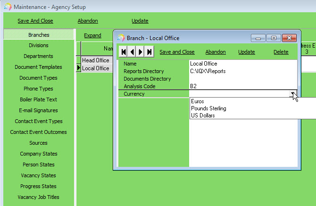The image size is (316, 206).
Task: Choose Euros from currency list
Action: pos(198,101)
